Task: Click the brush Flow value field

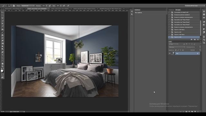Action: click(58, 6)
